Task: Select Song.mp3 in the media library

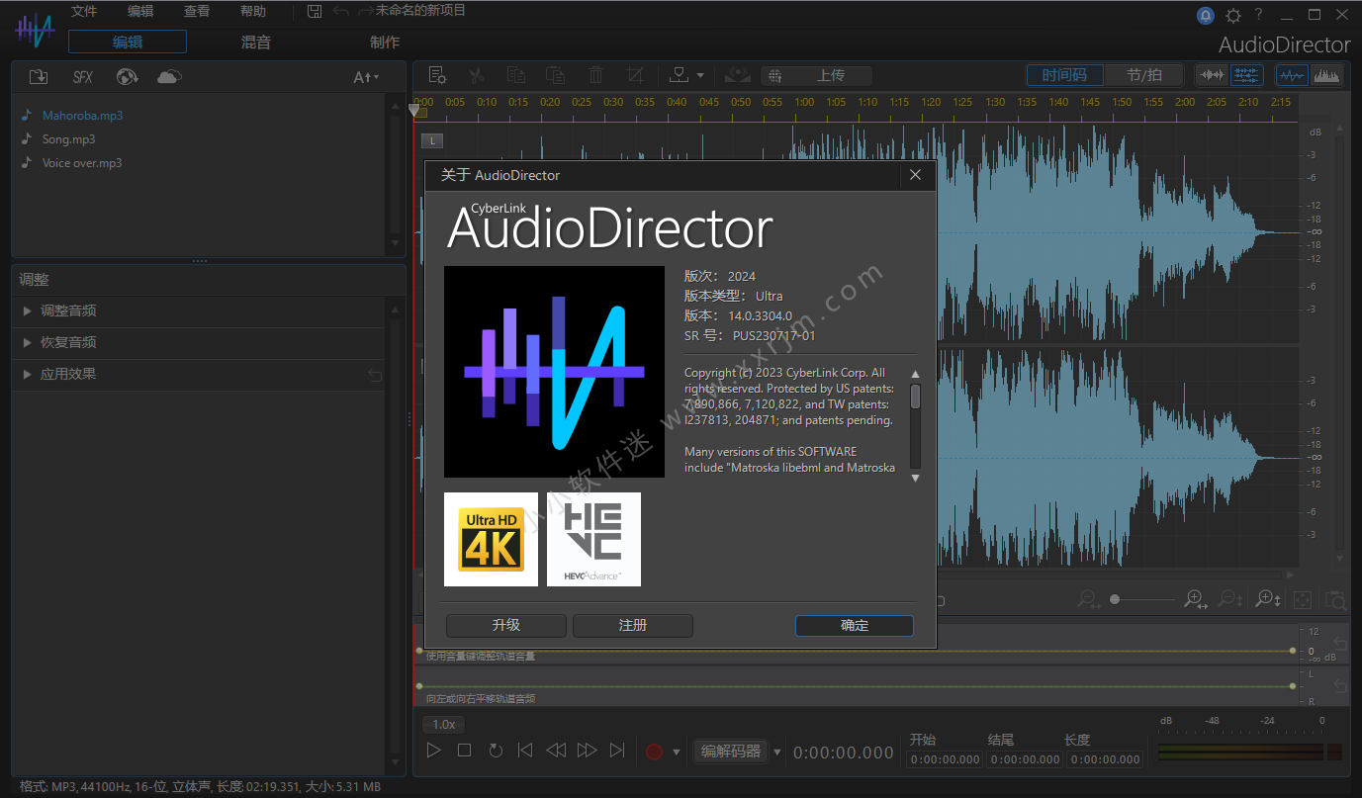Action: (x=68, y=139)
